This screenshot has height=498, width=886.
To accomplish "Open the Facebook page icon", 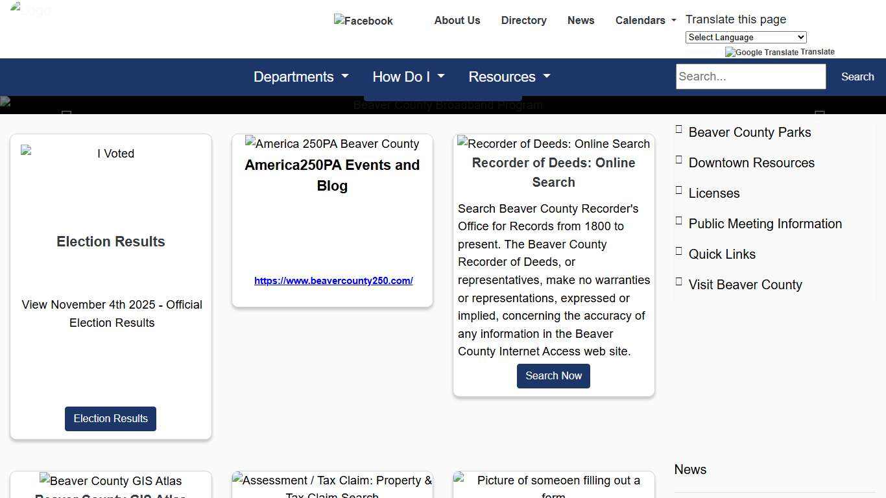I will [x=363, y=21].
